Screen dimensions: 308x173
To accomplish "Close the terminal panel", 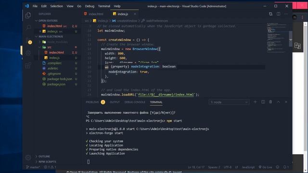I will (x=286, y=102).
